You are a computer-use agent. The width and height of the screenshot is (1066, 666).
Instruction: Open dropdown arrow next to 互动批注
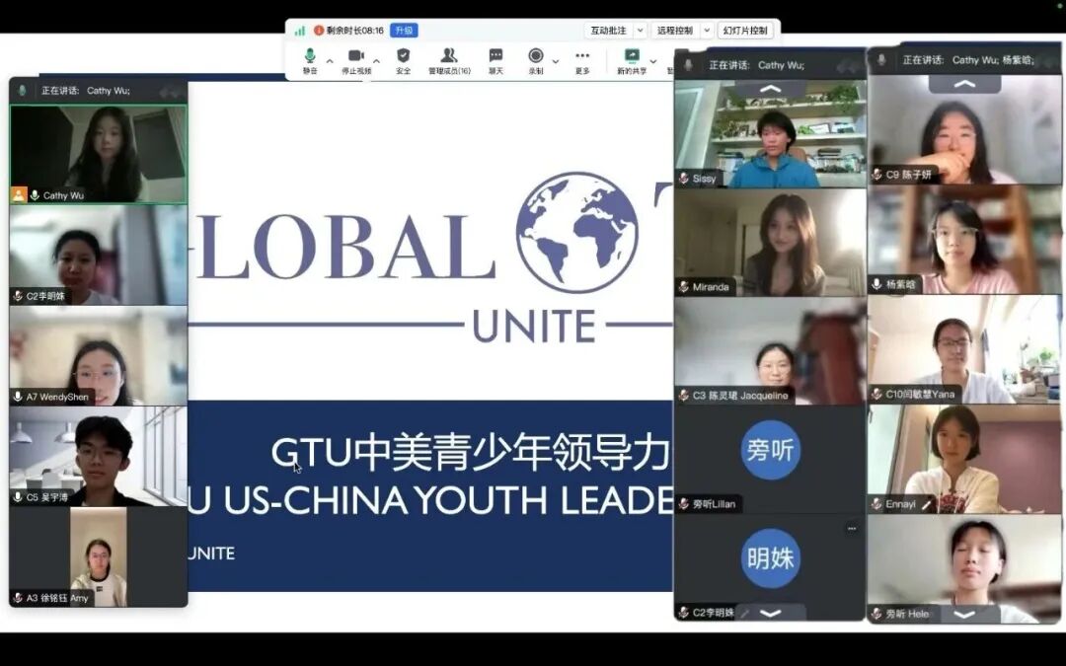pyautogui.click(x=640, y=31)
